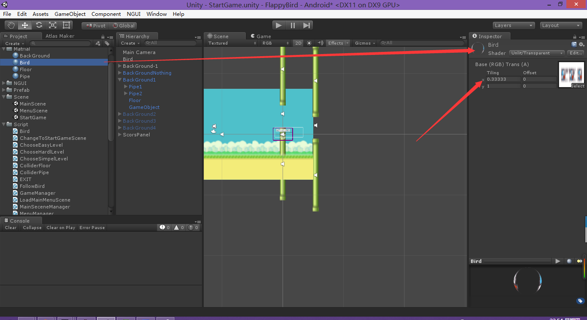
Task: Change preview mesh shape sphere icon
Action: [569, 261]
